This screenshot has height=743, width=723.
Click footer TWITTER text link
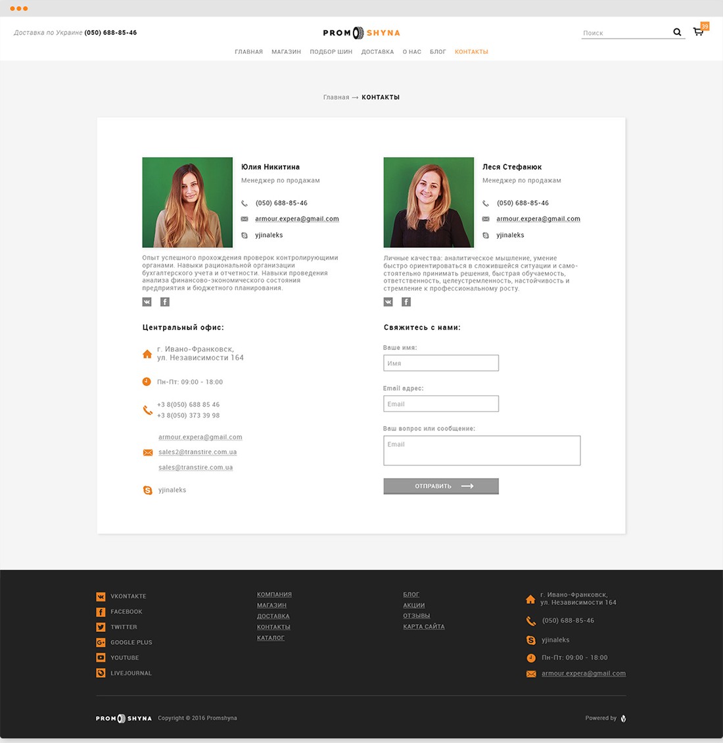124,627
